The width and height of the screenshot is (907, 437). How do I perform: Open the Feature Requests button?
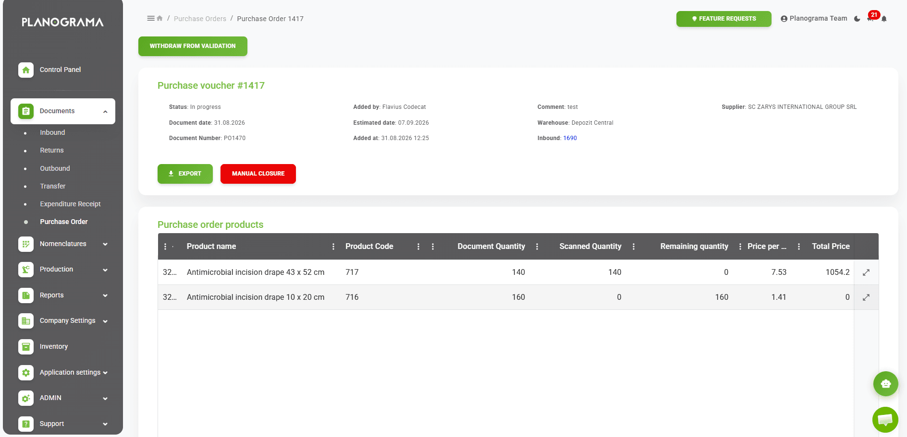[x=723, y=19]
